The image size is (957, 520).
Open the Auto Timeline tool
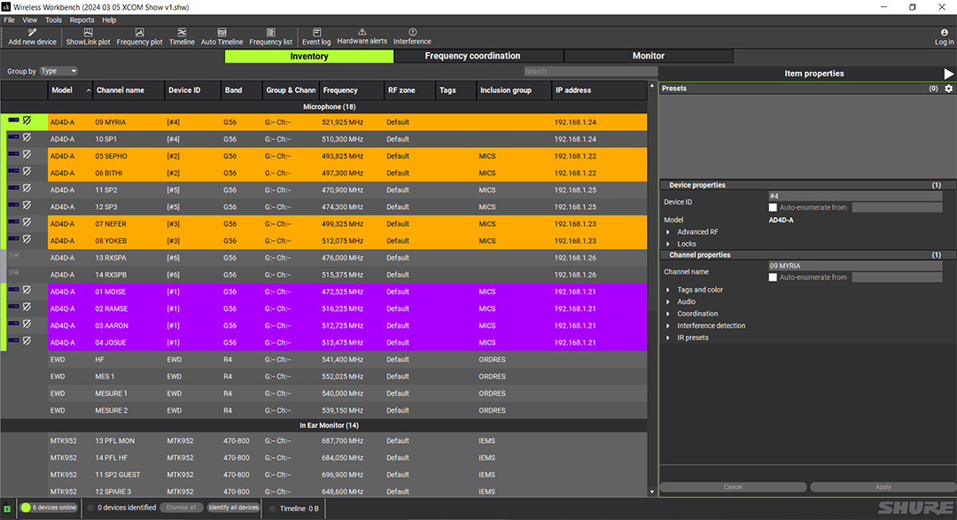tap(222, 36)
